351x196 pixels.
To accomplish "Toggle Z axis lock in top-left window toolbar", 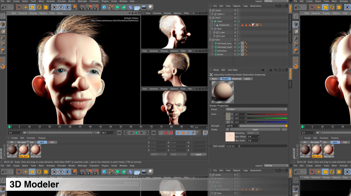I will coord(67,7).
